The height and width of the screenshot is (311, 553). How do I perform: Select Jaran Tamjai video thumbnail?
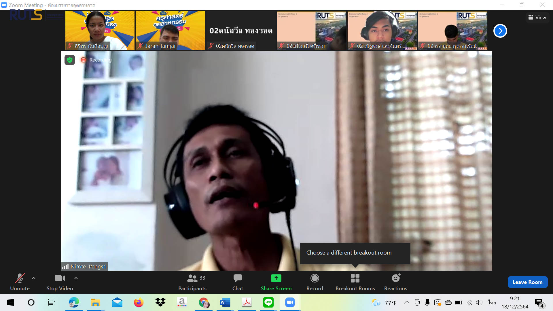coord(171,31)
